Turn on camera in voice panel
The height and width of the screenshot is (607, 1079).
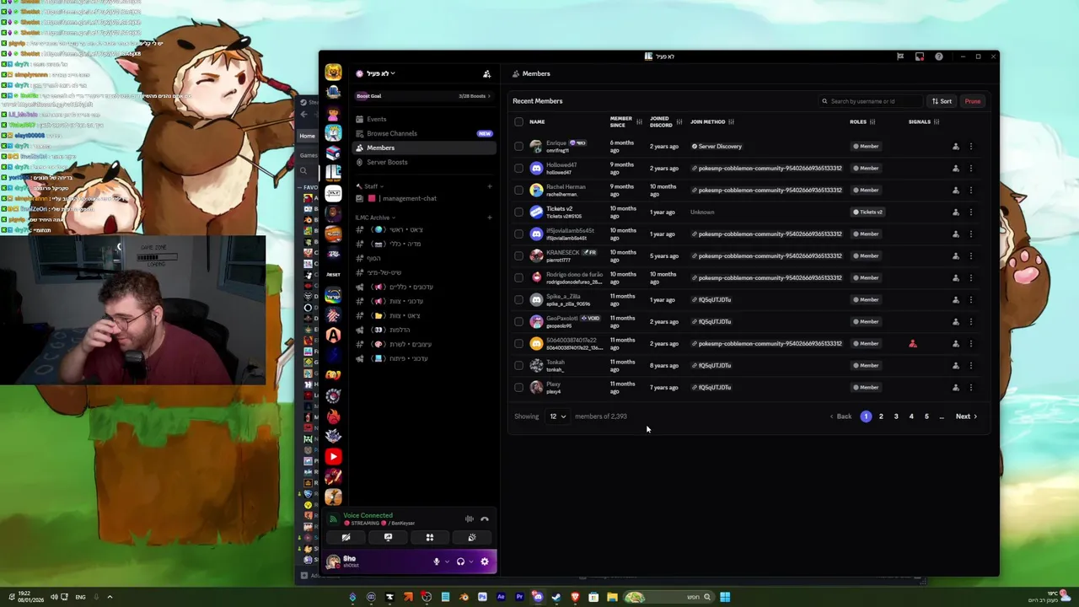346,537
